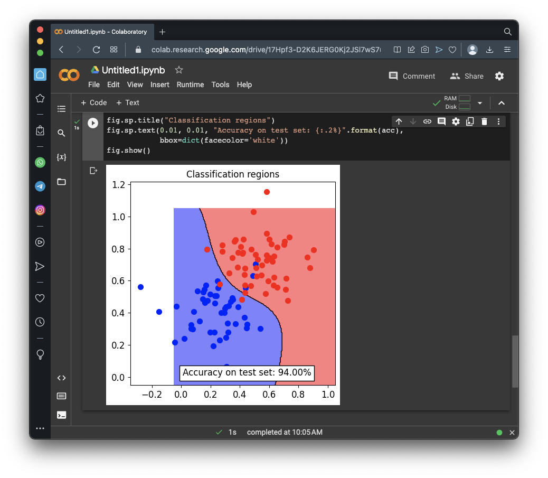Reload the page with refresh icon

coord(96,50)
